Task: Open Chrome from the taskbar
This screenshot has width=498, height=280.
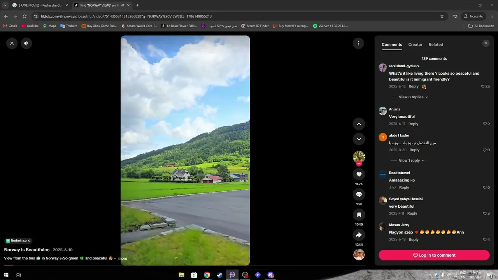Action: pyautogui.click(x=207, y=275)
